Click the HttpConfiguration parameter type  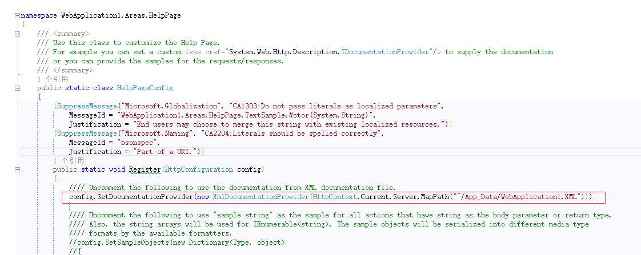(x=199, y=169)
